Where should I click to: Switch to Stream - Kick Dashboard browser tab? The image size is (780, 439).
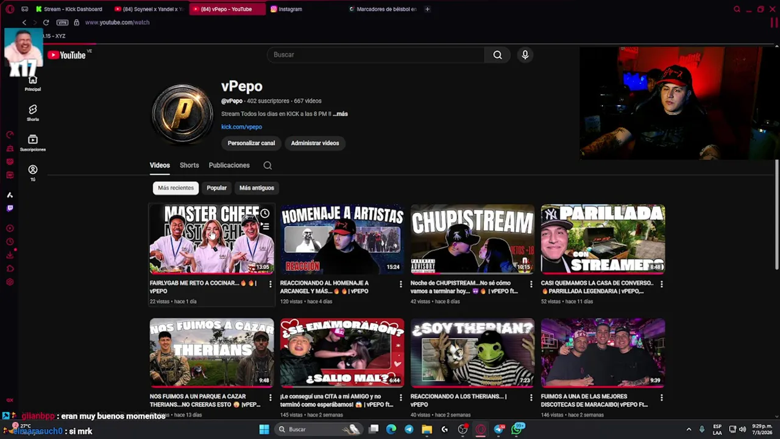(x=69, y=9)
